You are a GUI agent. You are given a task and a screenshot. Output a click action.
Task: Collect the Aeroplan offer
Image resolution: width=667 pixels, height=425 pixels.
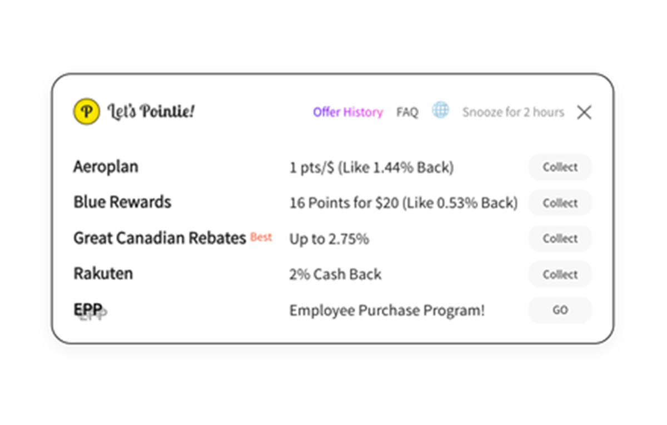[560, 167]
